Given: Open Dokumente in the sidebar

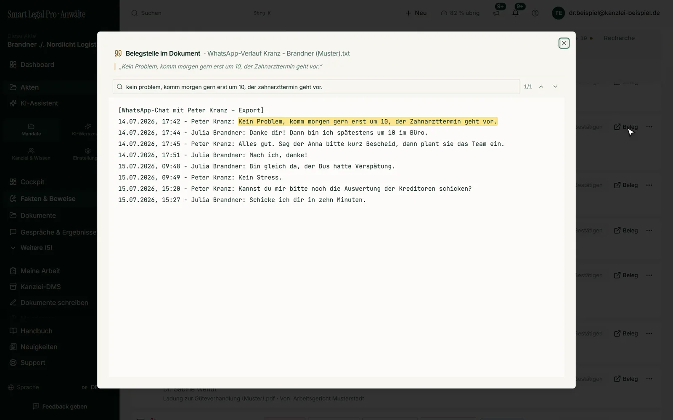Looking at the screenshot, I should pyautogui.click(x=38, y=215).
